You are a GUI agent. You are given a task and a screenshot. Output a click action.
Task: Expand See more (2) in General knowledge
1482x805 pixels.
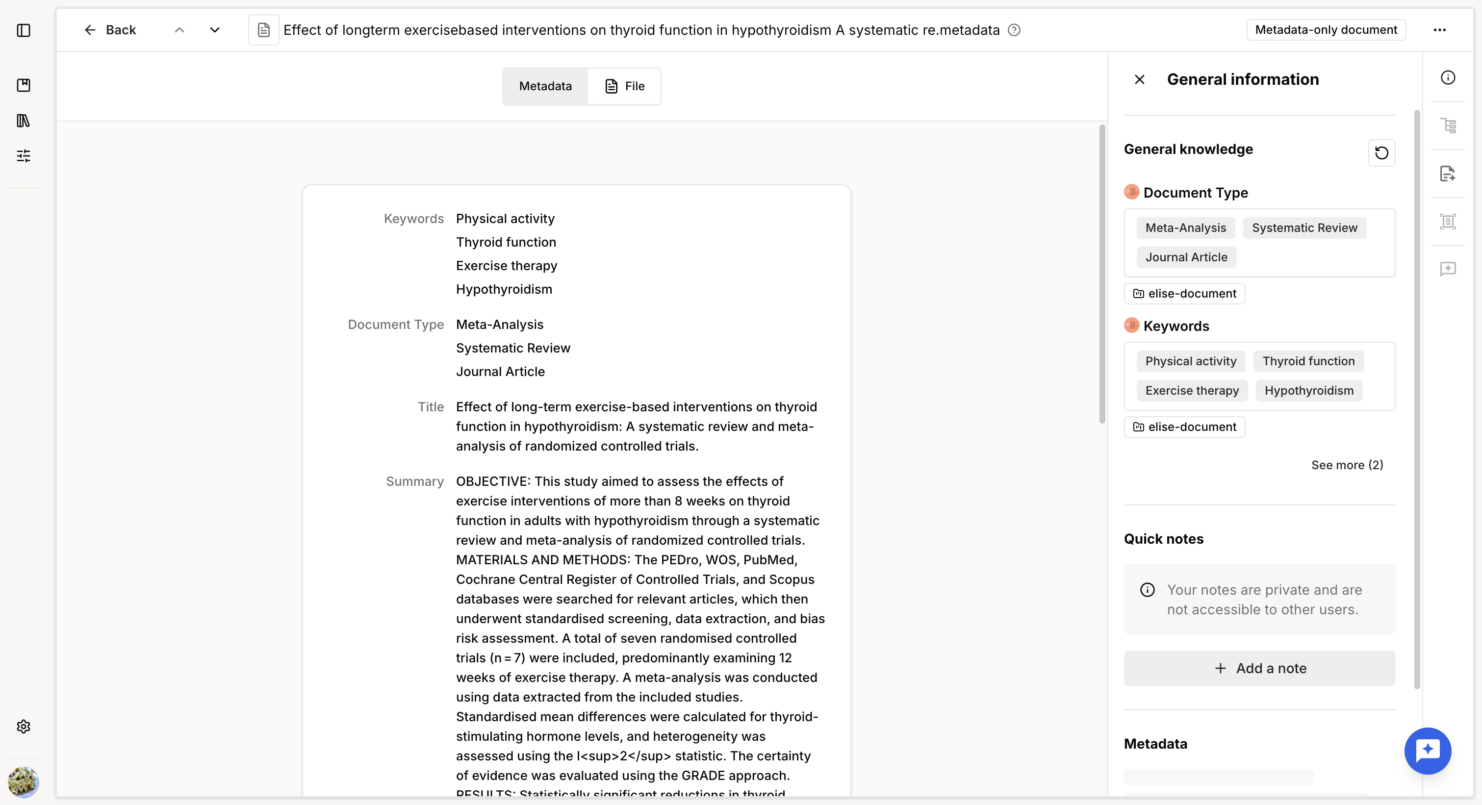tap(1347, 465)
